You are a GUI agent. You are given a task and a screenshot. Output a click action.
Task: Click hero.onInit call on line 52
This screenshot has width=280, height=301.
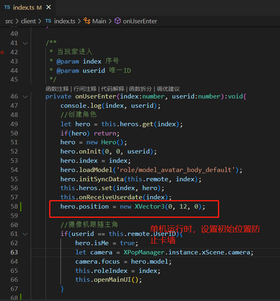[x=81, y=152]
